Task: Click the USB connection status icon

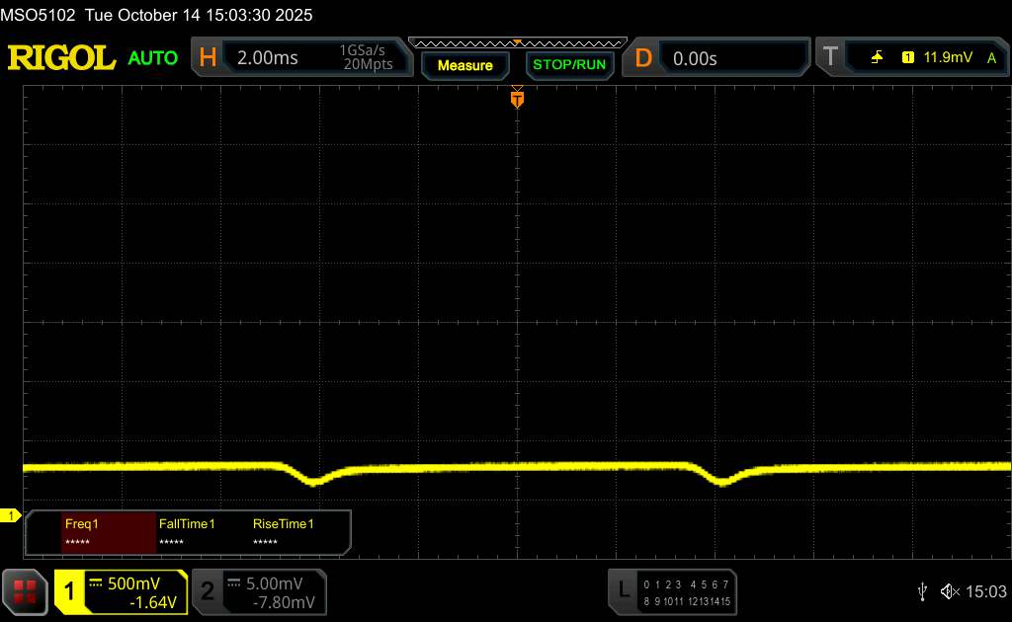Action: tap(922, 590)
